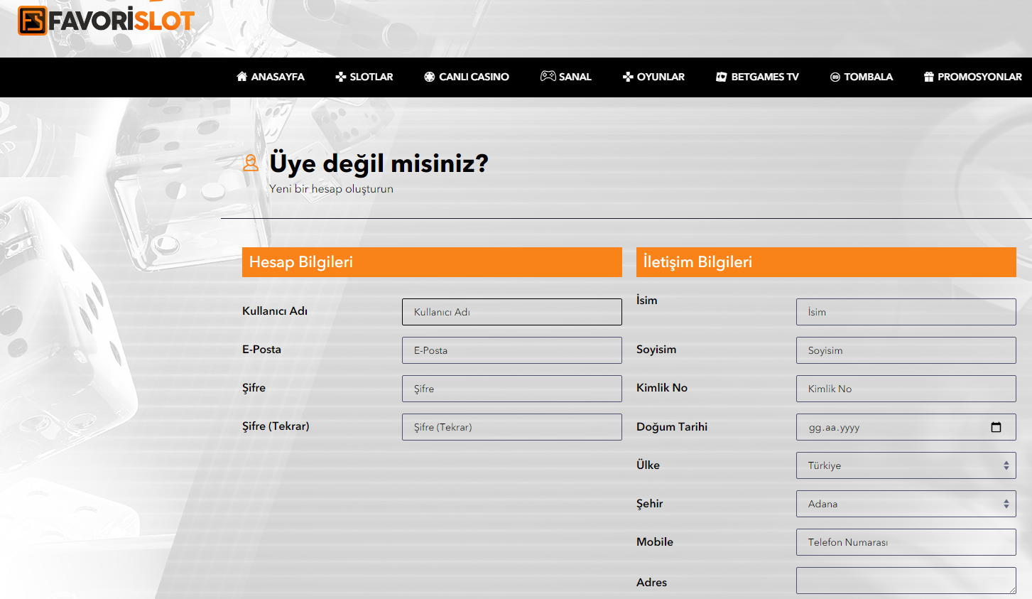Select the slot machine icon next to SLOTLAR
Screen dimensions: 1032x599
tap(340, 77)
